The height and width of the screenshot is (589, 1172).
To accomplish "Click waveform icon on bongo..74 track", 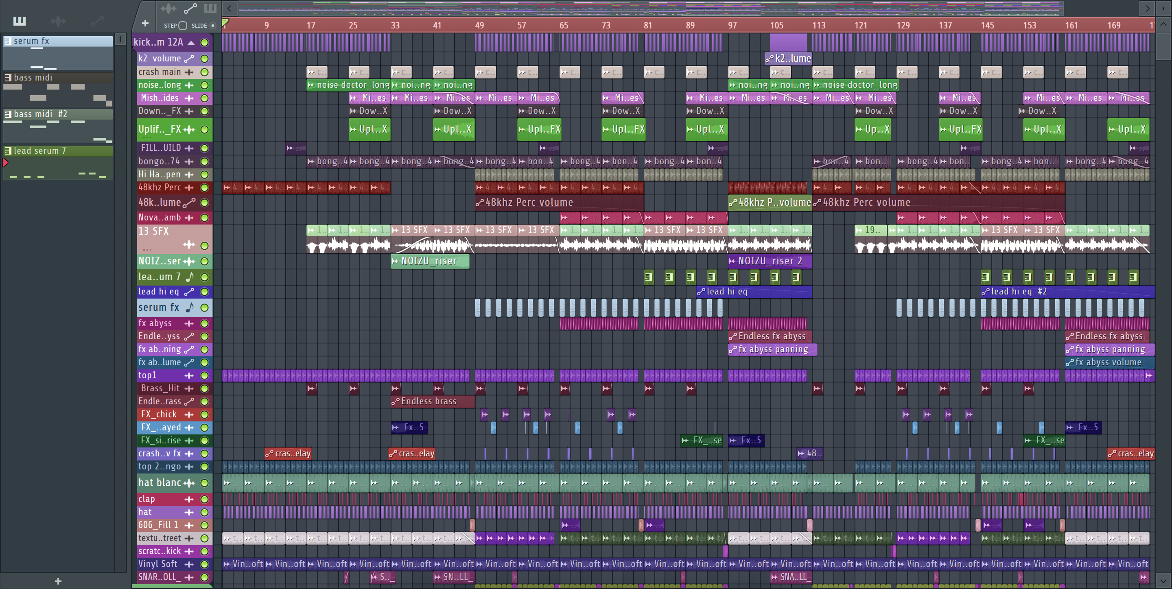I will [189, 161].
